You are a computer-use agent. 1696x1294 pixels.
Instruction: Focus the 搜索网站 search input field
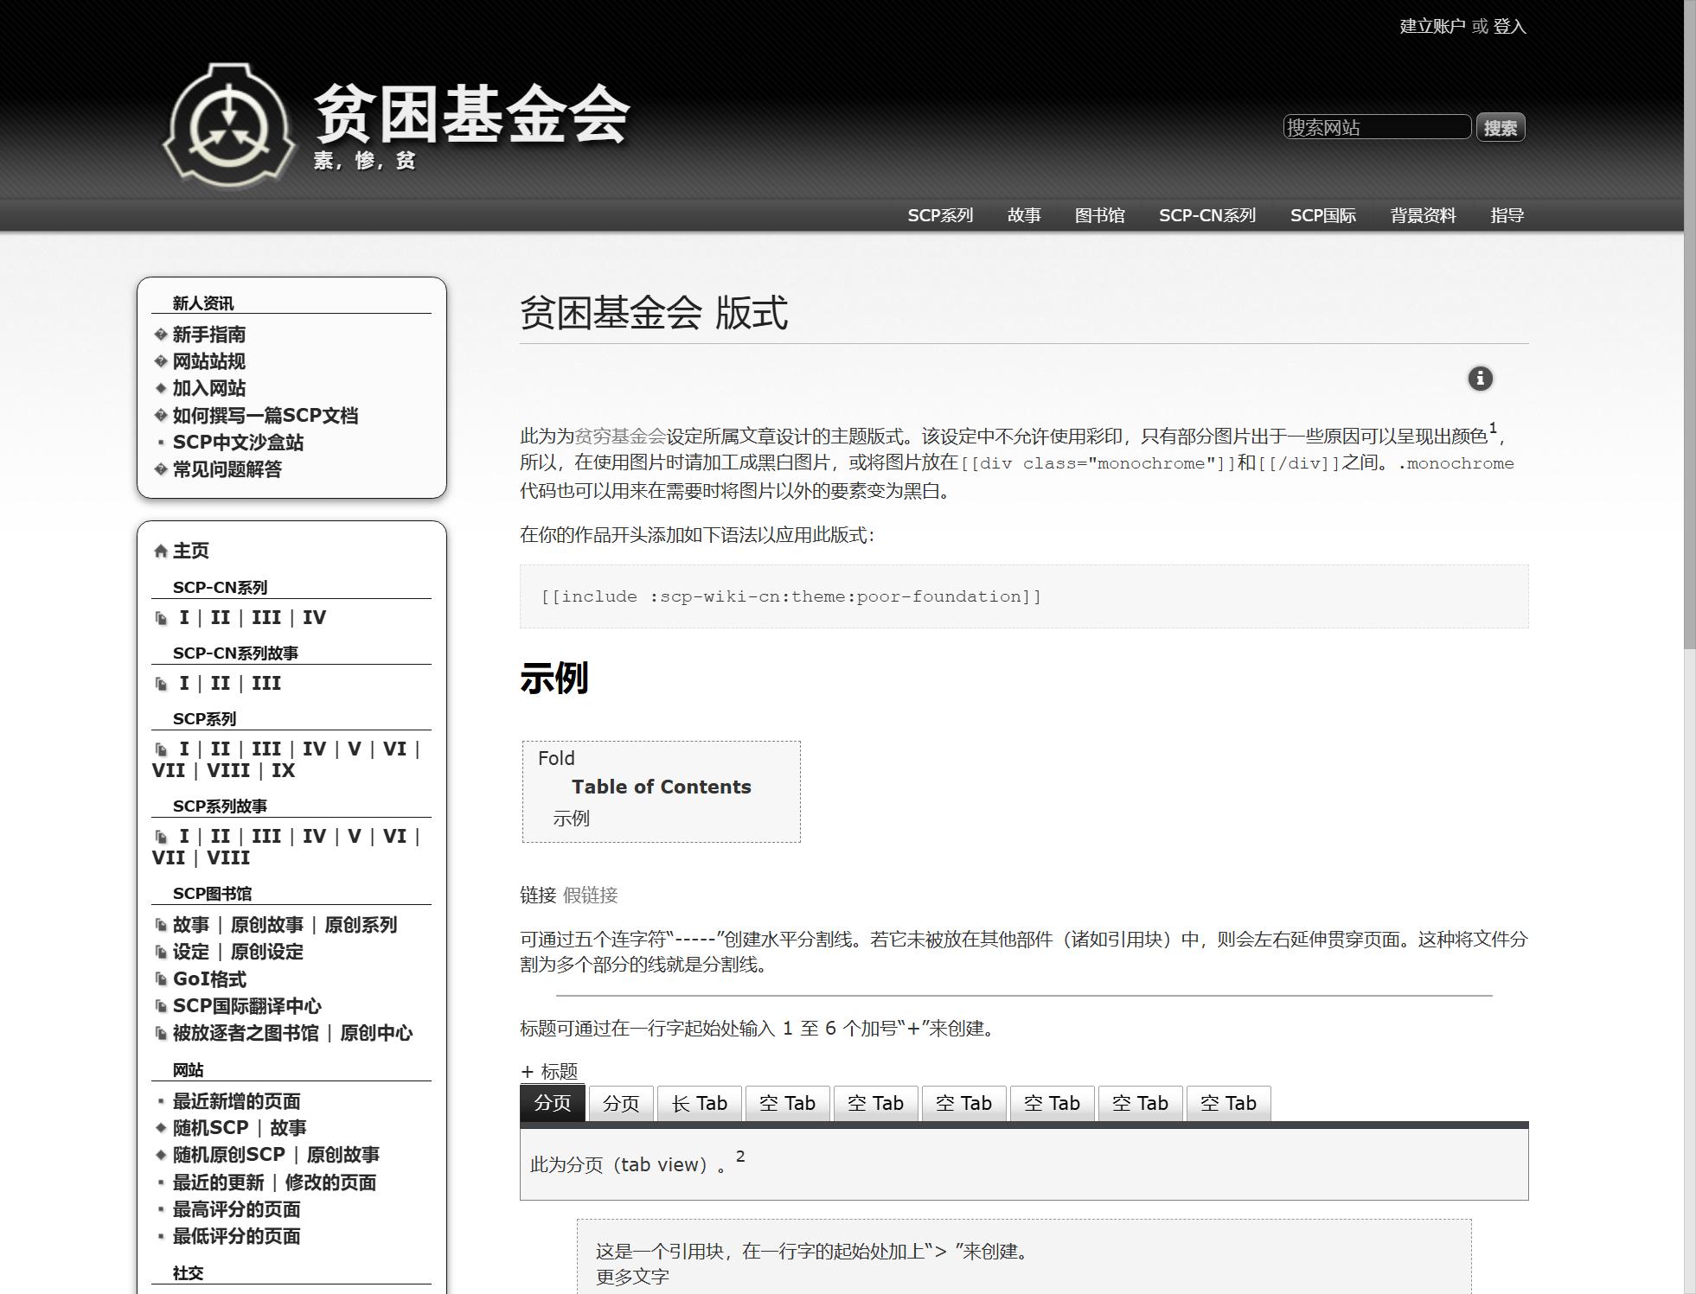tap(1376, 127)
